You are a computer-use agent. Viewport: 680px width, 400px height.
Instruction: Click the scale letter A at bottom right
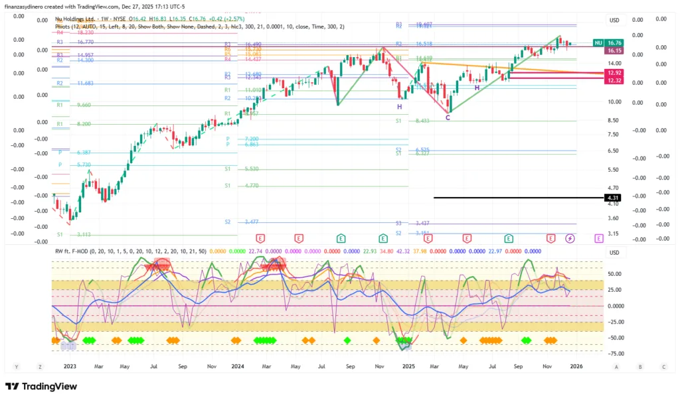(616, 366)
